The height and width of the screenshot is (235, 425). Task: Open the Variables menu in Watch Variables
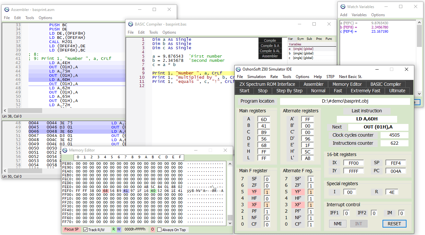click(x=359, y=15)
